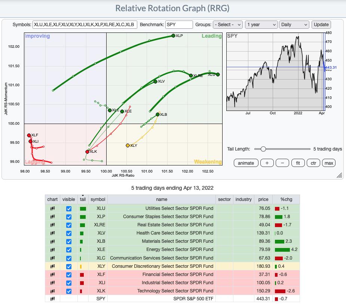Open chart icon for XLI row
Screen dimensions: 346x304
(x=52, y=283)
